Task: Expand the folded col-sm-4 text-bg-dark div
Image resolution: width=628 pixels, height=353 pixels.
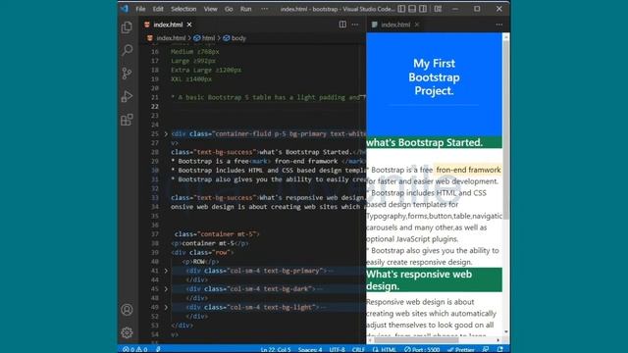Action: pos(166,289)
